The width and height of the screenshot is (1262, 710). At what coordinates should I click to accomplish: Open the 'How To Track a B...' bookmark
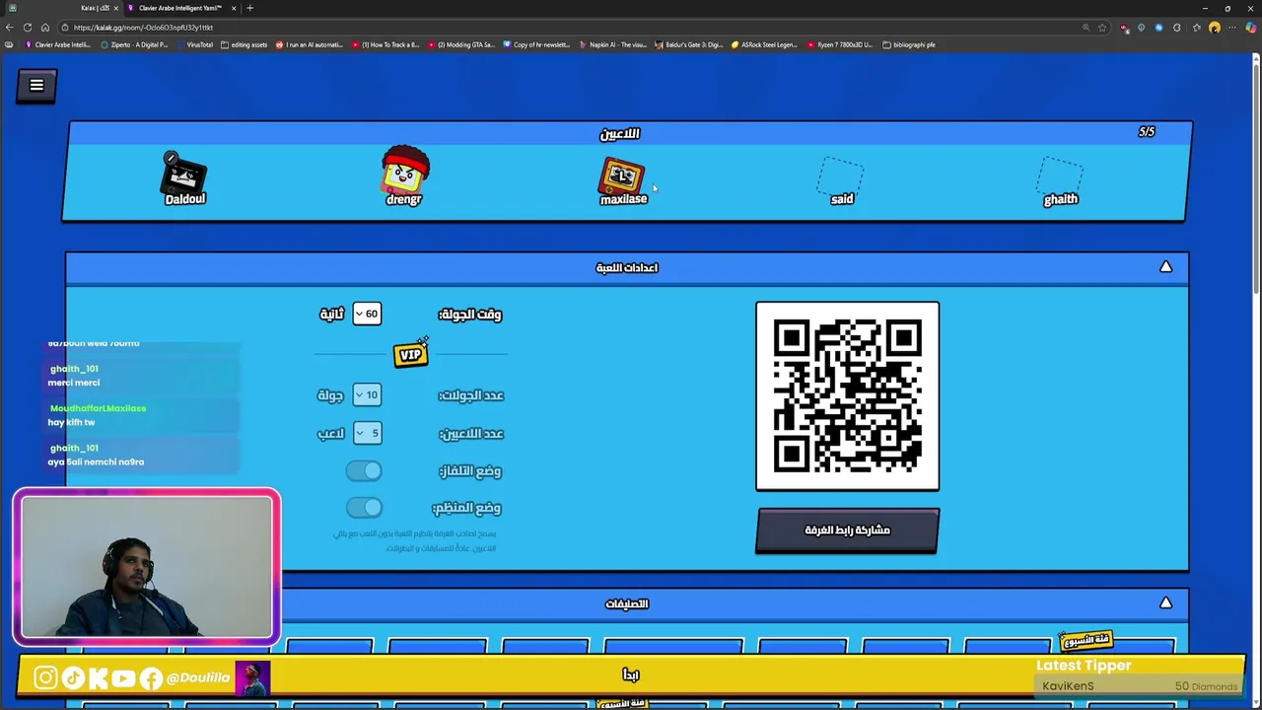point(386,44)
